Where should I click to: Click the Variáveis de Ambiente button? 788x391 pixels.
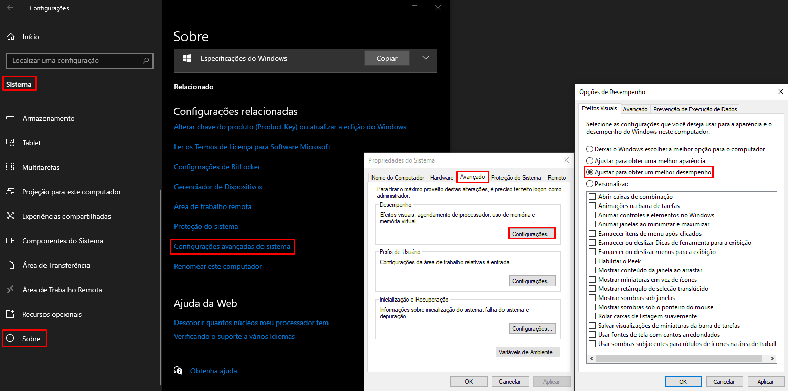click(x=528, y=352)
